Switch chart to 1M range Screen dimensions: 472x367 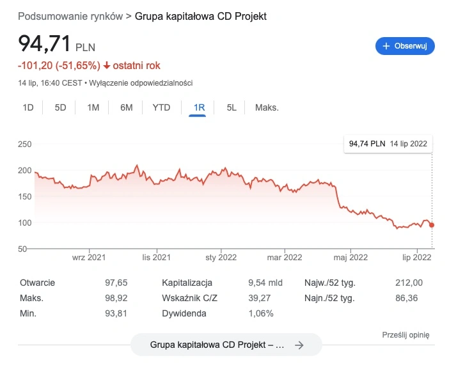pyautogui.click(x=93, y=107)
